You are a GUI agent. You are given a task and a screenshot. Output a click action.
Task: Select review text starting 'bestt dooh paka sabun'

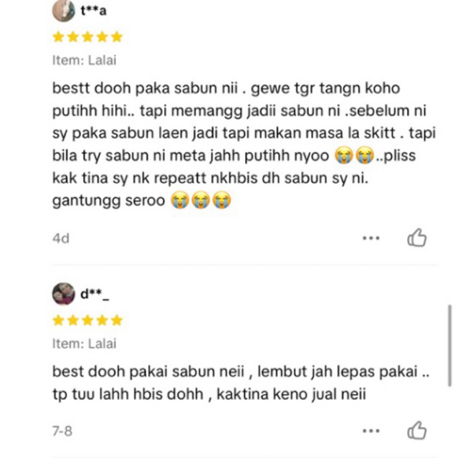point(244,144)
